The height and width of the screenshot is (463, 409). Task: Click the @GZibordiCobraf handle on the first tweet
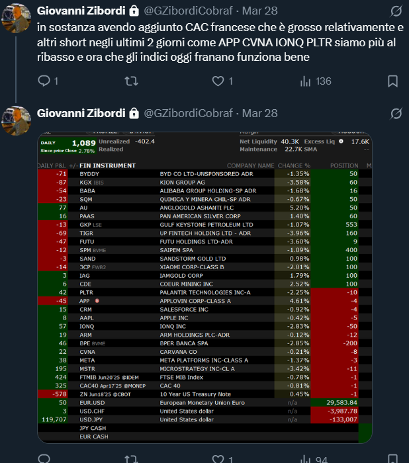point(185,11)
